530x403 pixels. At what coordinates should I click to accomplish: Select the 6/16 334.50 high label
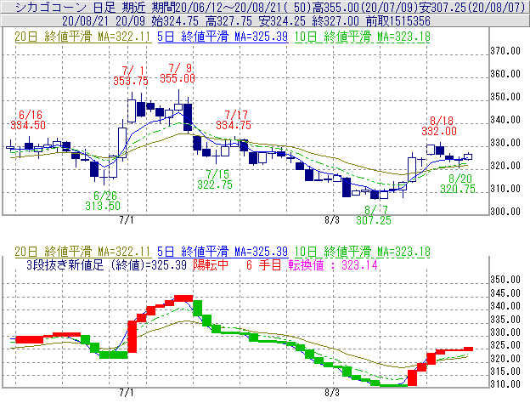point(28,120)
